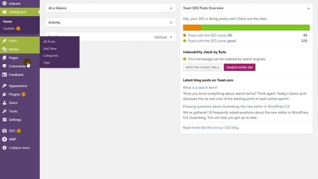318x179 pixels.
Task: Click the Plugins update count badge
Action: pyautogui.click(x=23, y=94)
